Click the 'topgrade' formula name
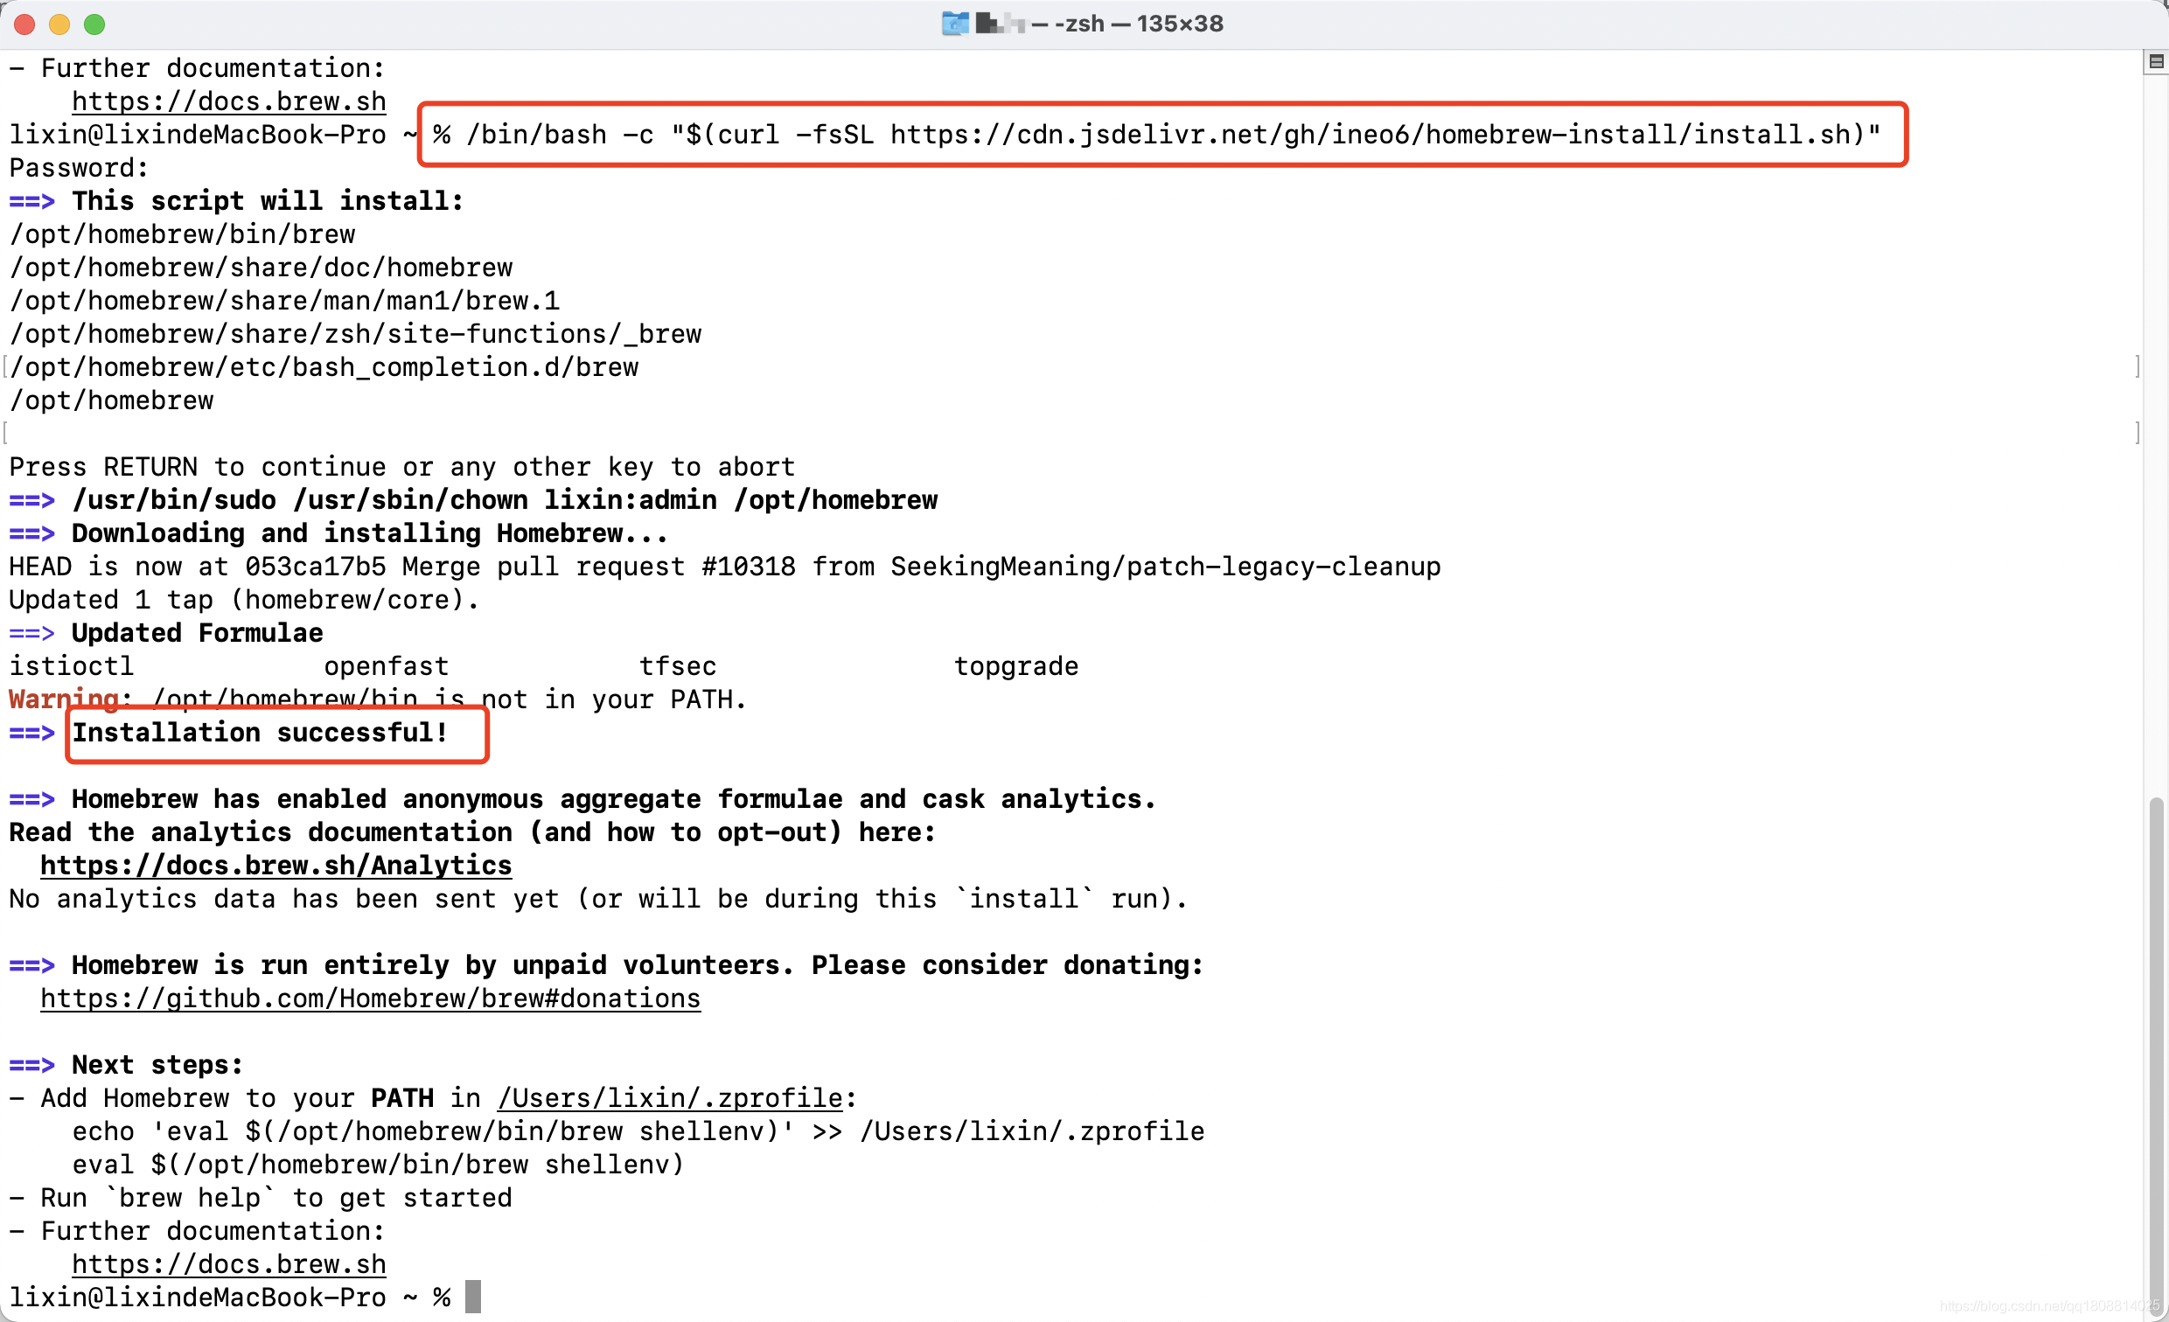Image resolution: width=2169 pixels, height=1322 pixels. click(1016, 666)
